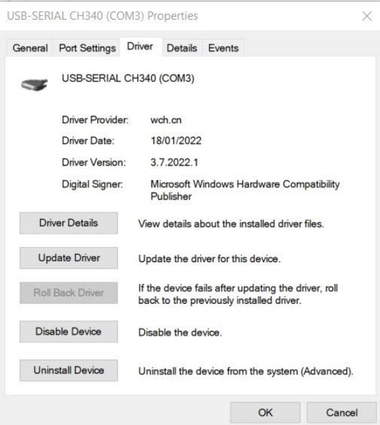The width and height of the screenshot is (380, 425).
Task: Uninstall Device from the system
Action: pos(69,371)
